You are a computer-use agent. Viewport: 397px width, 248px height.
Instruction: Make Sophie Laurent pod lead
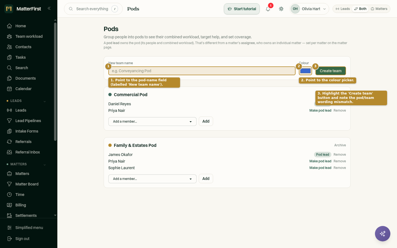click(x=320, y=168)
